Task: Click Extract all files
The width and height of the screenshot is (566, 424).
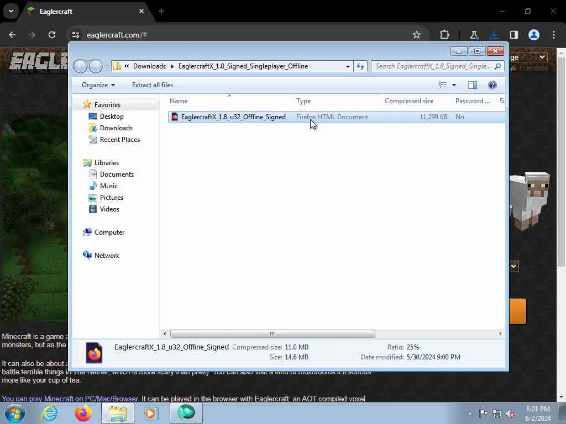Action: (153, 85)
